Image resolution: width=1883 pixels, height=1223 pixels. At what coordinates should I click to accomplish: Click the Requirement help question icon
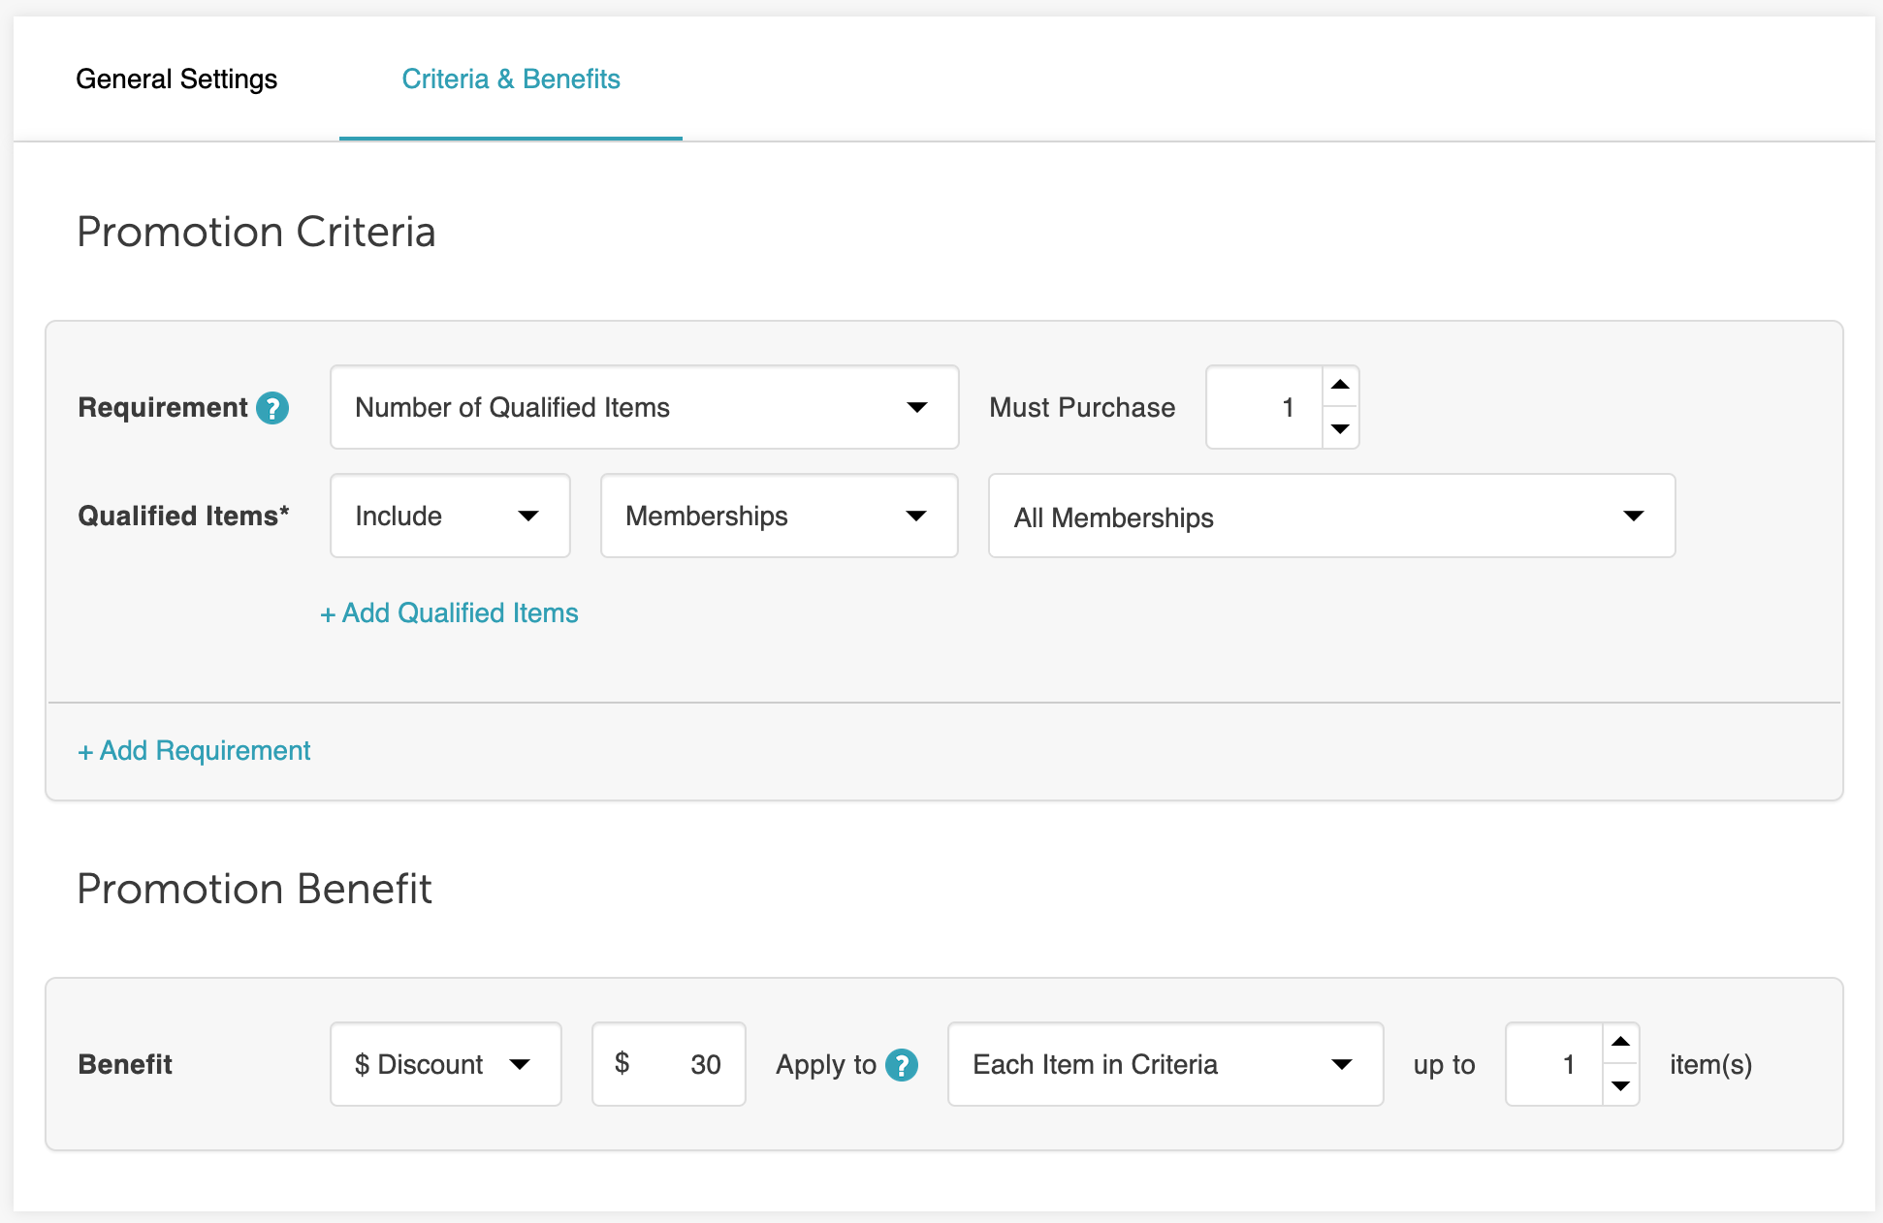(x=272, y=408)
